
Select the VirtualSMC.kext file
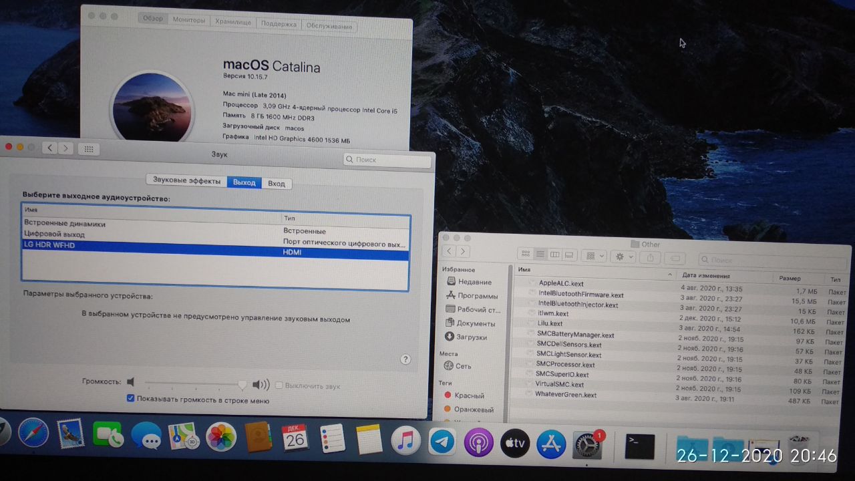click(559, 384)
